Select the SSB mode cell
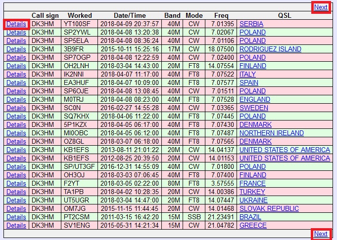The height and width of the screenshot is (240, 337). coord(194,217)
